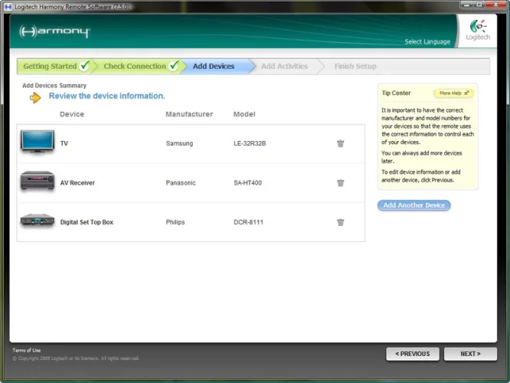This screenshot has width=510, height=383.
Task: Select the Add Devices step tab
Action: (214, 67)
